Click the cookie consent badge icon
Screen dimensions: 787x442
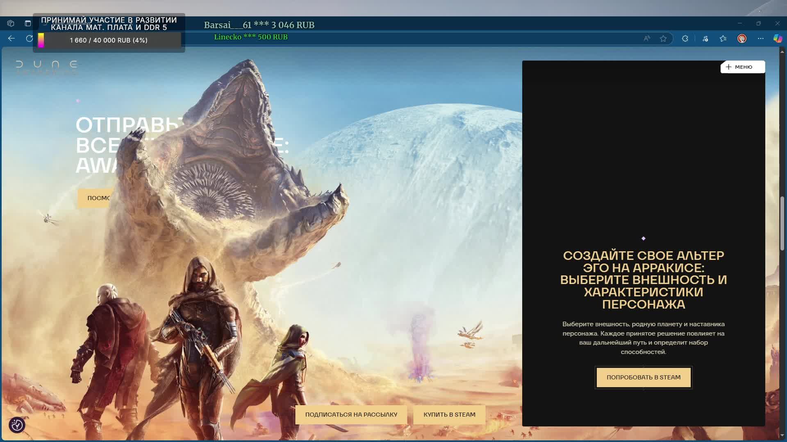(x=17, y=425)
